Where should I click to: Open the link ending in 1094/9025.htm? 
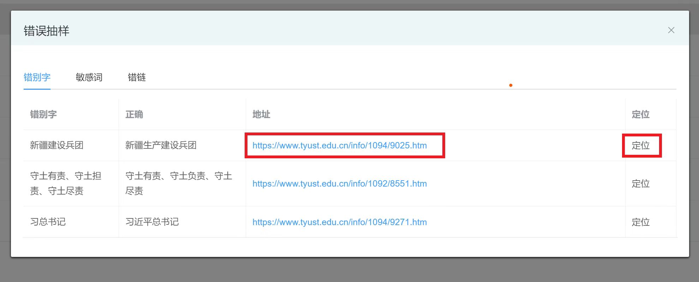click(339, 146)
